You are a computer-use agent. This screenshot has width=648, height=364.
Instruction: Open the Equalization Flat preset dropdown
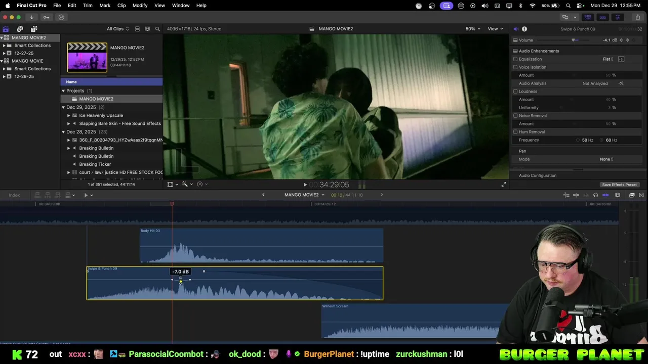608,59
